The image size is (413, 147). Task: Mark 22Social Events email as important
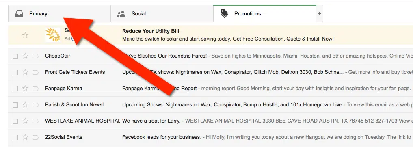(x=36, y=137)
